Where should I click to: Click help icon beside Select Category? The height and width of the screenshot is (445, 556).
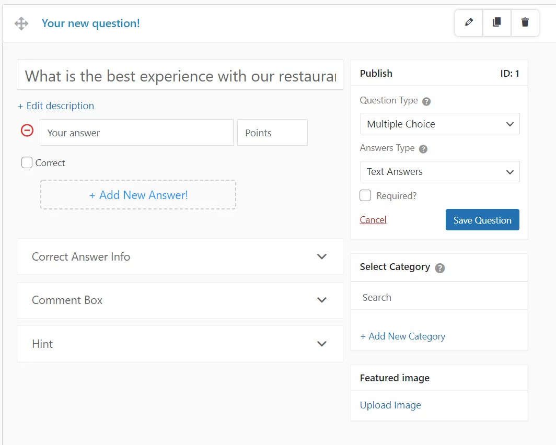tap(440, 268)
